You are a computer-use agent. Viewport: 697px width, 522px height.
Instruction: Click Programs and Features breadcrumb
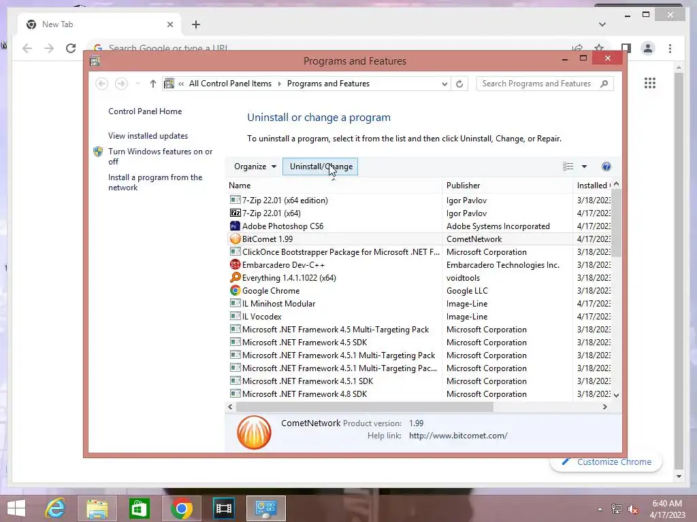tap(328, 84)
